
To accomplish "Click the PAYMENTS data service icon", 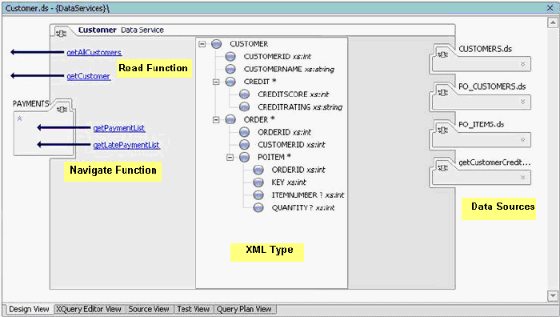I will pos(62,109).
